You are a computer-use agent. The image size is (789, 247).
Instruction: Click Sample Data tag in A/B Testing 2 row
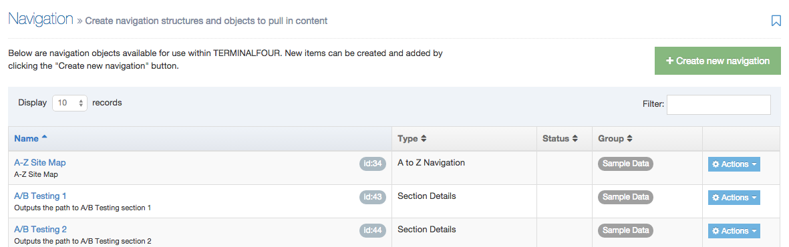(625, 231)
